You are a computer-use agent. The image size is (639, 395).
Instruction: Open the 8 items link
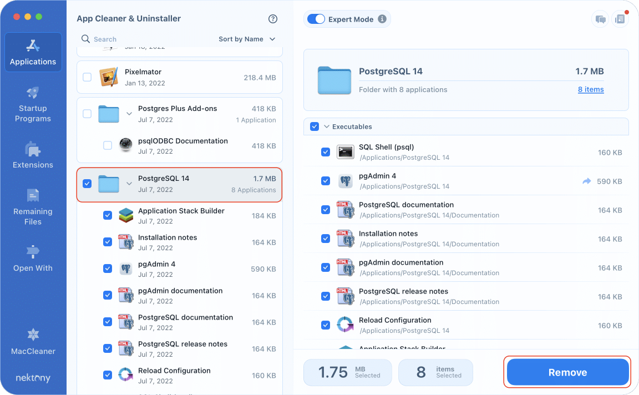click(x=591, y=89)
